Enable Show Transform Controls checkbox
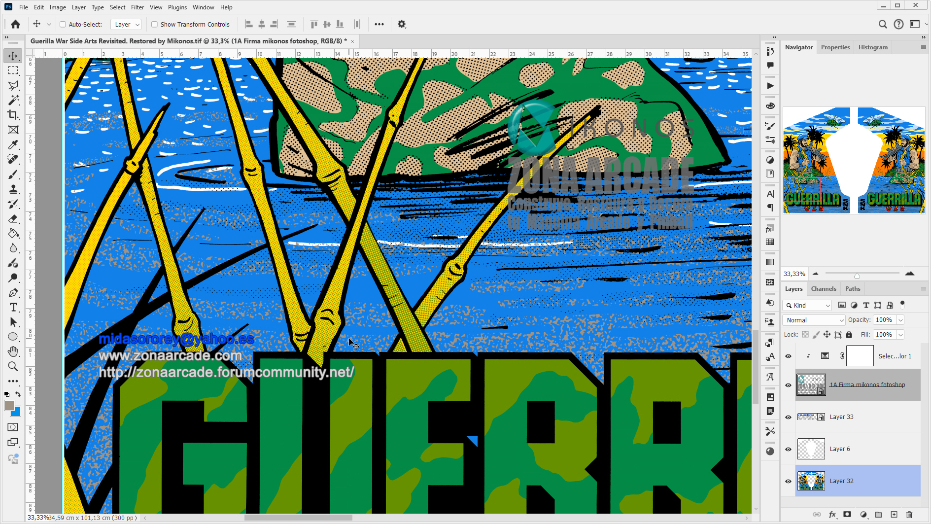The image size is (931, 524). 154,24
